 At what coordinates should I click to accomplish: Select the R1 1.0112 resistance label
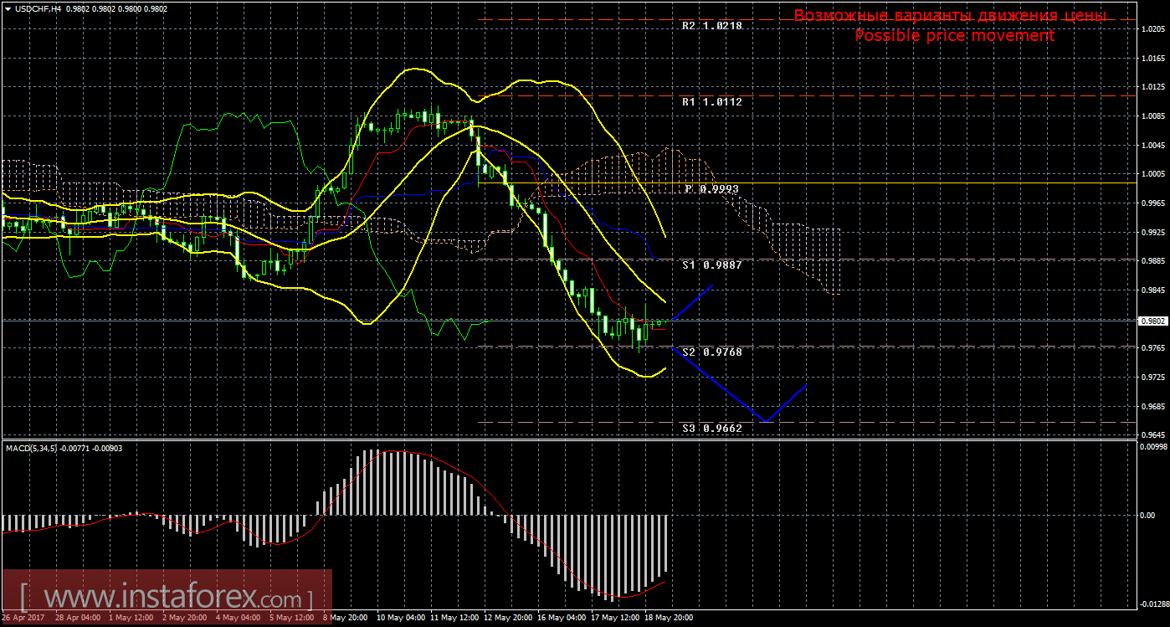tap(711, 101)
